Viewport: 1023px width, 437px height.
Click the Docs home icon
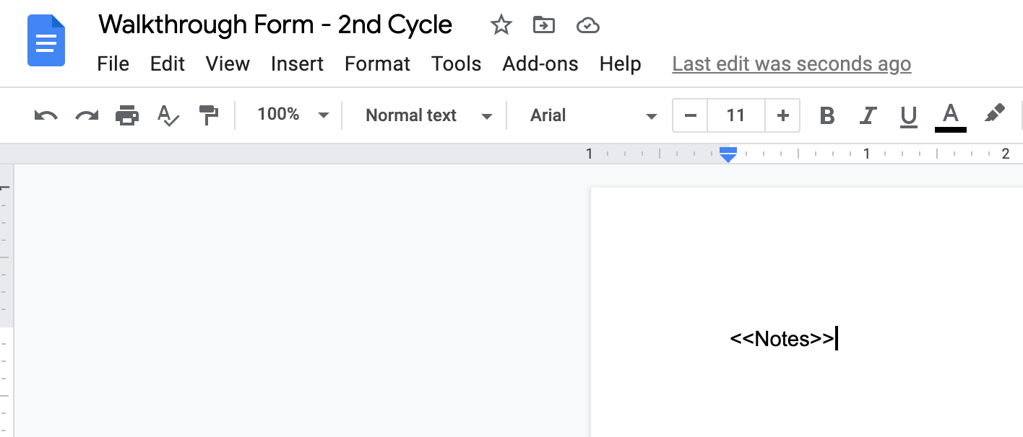coord(46,41)
